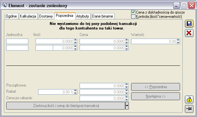
Task: Switch to the Ogólne tab
Action: pyautogui.click(x=11, y=16)
